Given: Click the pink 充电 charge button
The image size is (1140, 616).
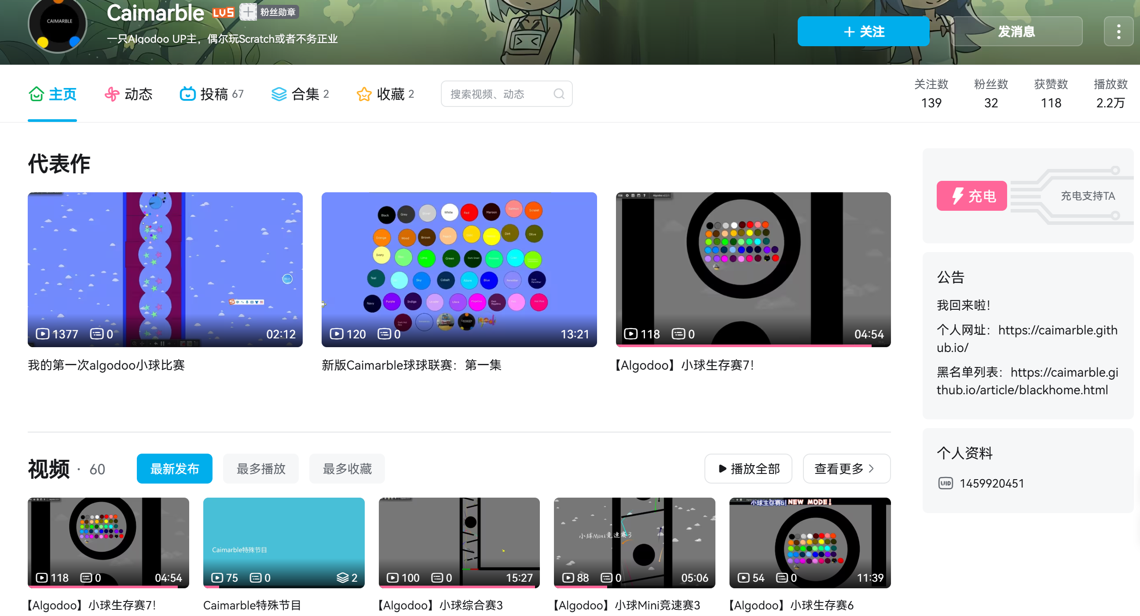Looking at the screenshot, I should click(972, 196).
